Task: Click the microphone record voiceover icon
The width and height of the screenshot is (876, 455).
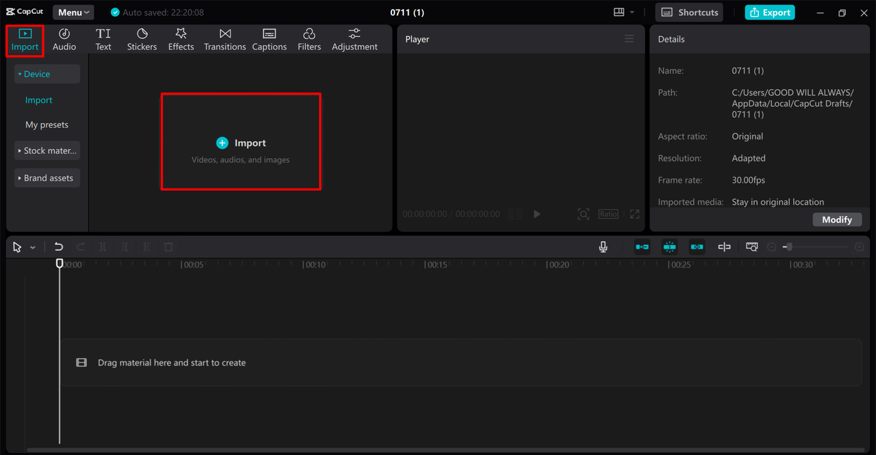Action: pos(603,247)
